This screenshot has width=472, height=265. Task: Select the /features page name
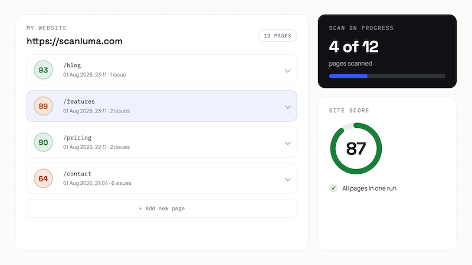tap(79, 101)
